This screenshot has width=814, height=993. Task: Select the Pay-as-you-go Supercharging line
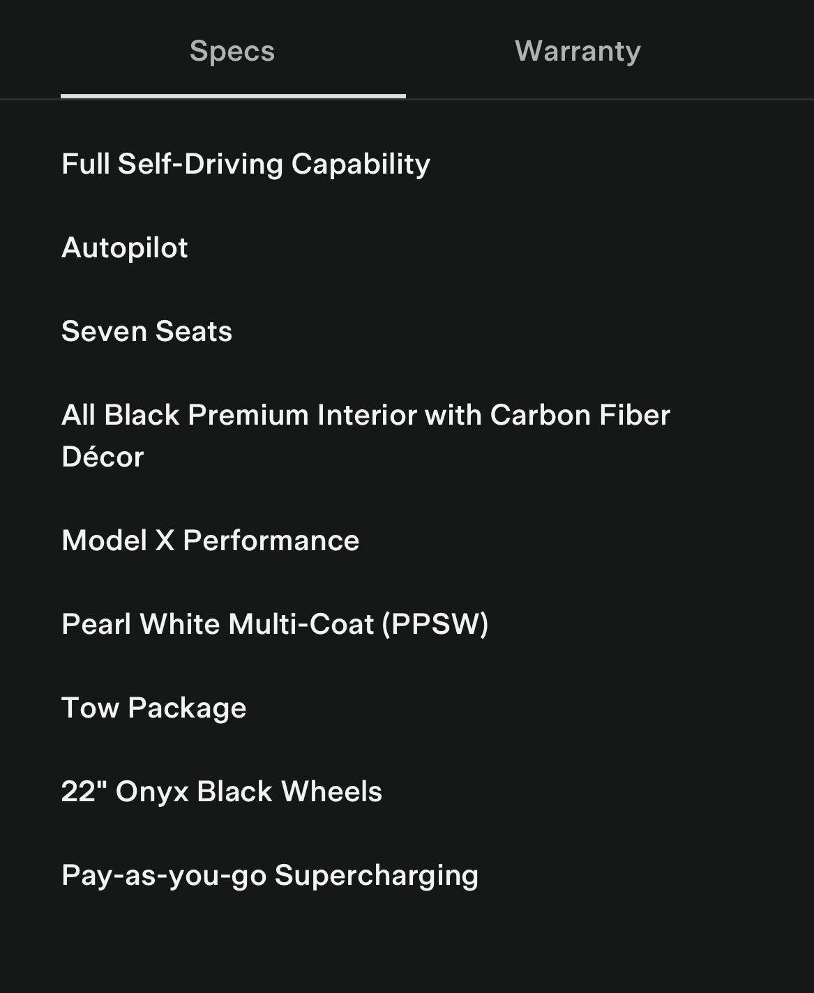pos(269,875)
